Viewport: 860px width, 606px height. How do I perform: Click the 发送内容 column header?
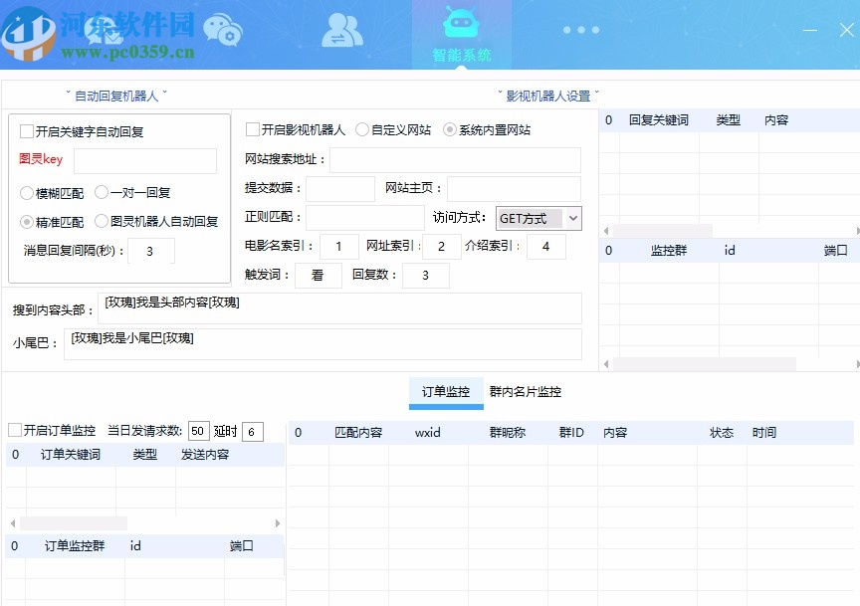205,455
